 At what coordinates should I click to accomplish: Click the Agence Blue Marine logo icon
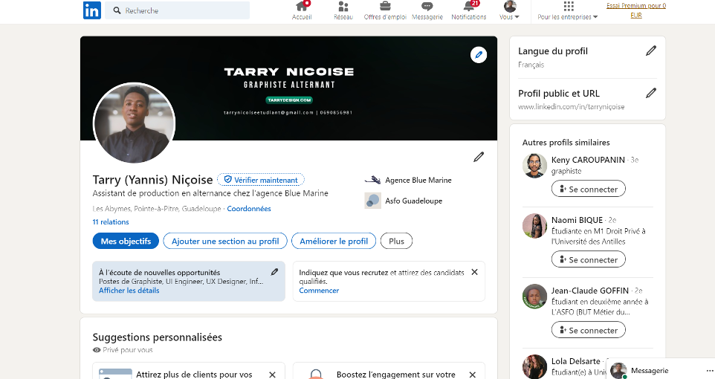(372, 180)
